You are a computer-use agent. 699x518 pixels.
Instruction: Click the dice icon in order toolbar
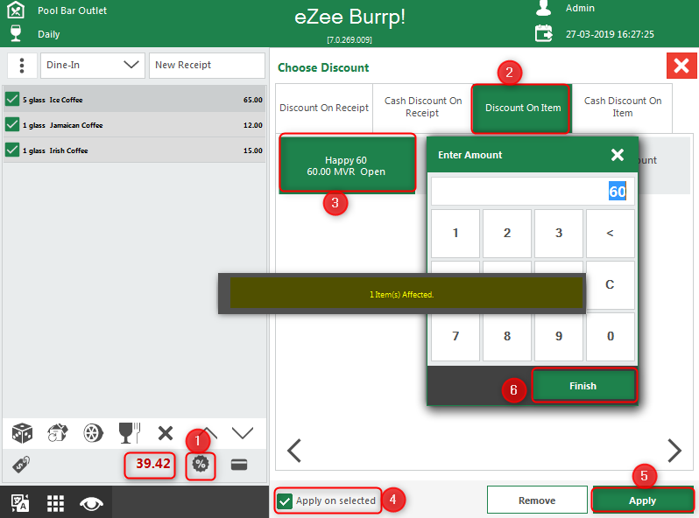(x=22, y=433)
